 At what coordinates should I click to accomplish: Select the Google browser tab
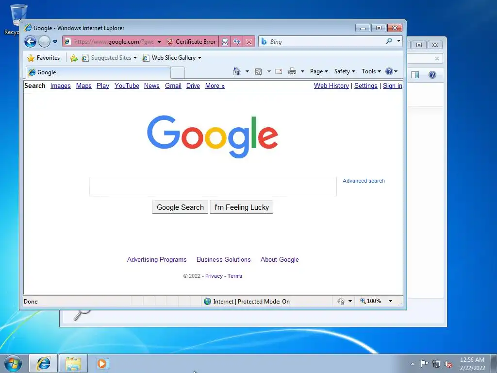98,72
